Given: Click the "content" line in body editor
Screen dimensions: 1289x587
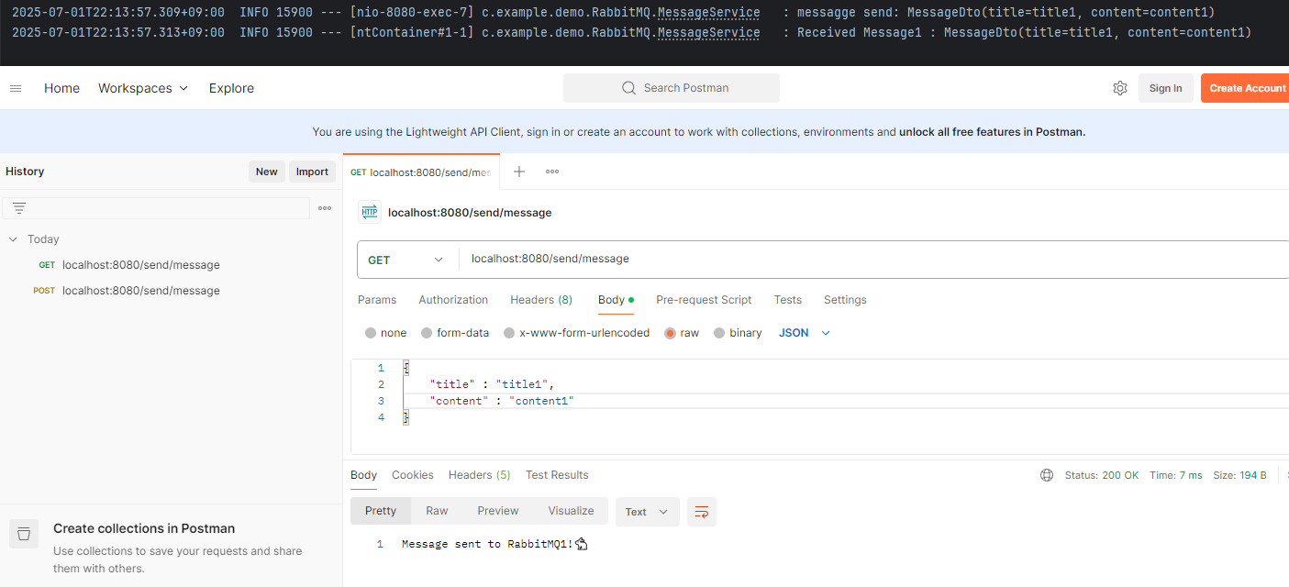Looking at the screenshot, I should pos(501,401).
